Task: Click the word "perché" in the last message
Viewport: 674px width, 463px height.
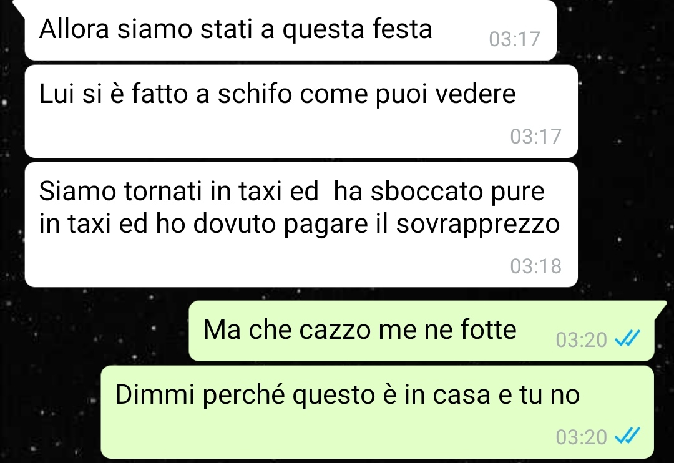Action: (243, 396)
